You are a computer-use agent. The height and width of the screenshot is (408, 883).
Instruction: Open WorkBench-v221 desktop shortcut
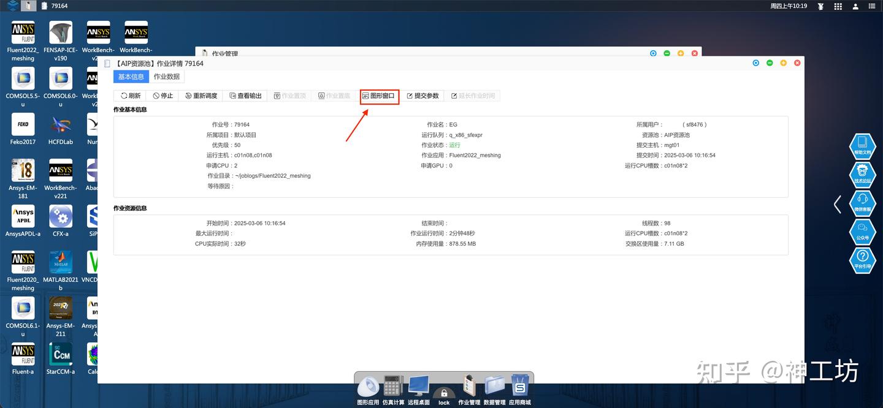click(61, 179)
